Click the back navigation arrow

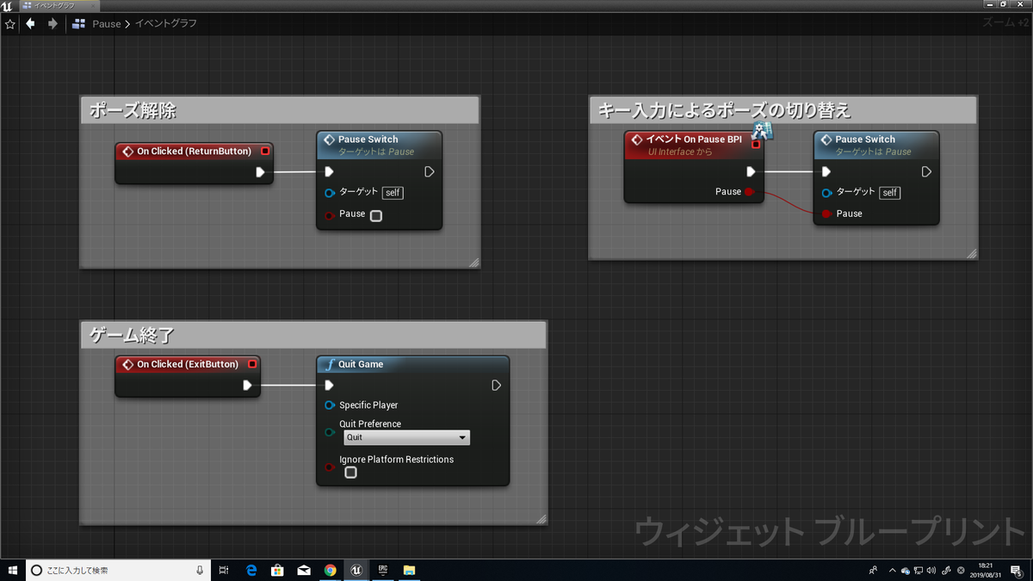(x=30, y=23)
